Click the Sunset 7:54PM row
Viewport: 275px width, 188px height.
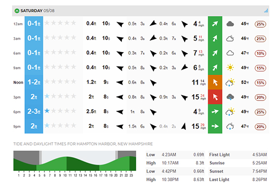[238, 171]
